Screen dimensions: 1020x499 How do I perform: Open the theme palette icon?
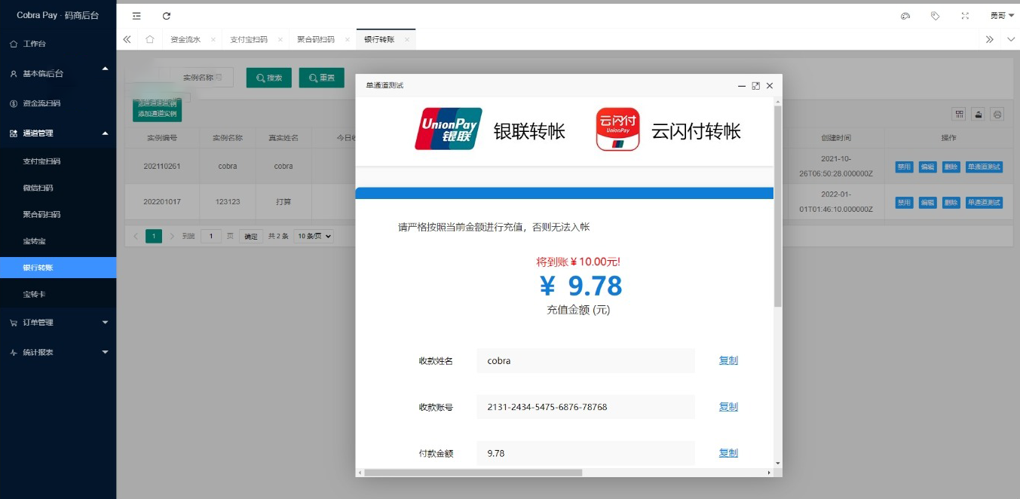(x=905, y=16)
